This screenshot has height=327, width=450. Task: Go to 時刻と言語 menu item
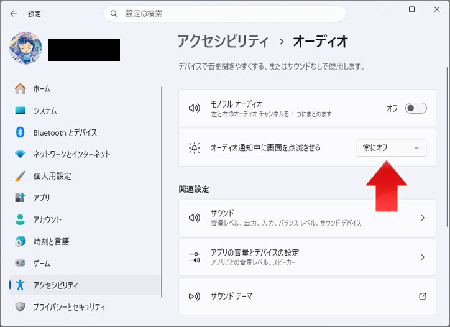(51, 241)
